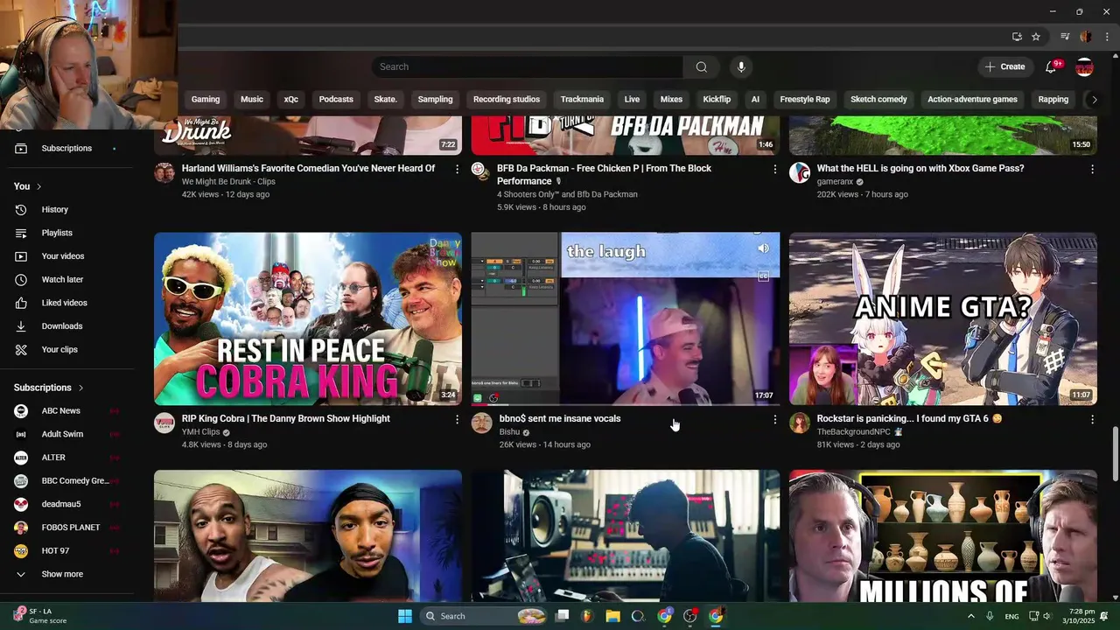The width and height of the screenshot is (1120, 630).
Task: Open TheBackgroundNPC channel avatar
Action: 800,423
